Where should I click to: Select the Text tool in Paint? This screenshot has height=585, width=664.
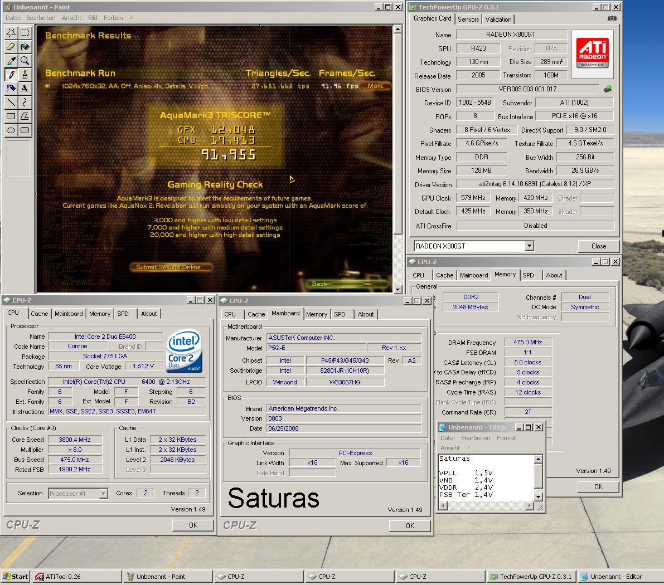click(x=25, y=88)
